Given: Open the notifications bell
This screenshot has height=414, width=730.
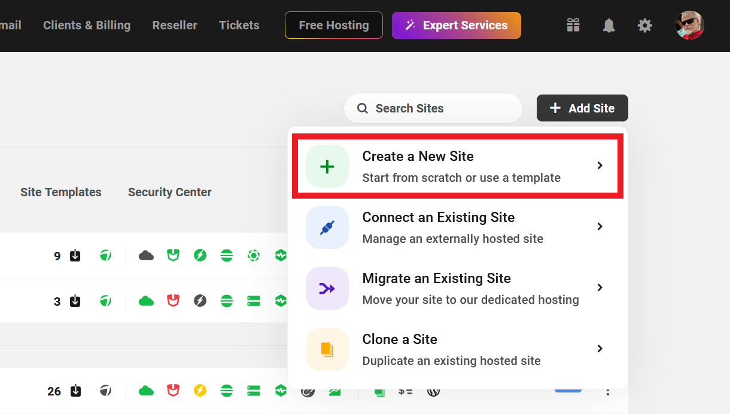Looking at the screenshot, I should [x=609, y=25].
